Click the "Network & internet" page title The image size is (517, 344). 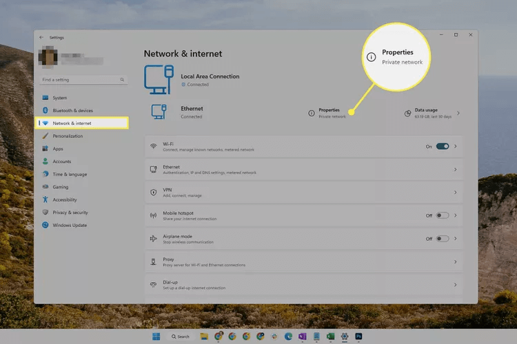pyautogui.click(x=183, y=54)
